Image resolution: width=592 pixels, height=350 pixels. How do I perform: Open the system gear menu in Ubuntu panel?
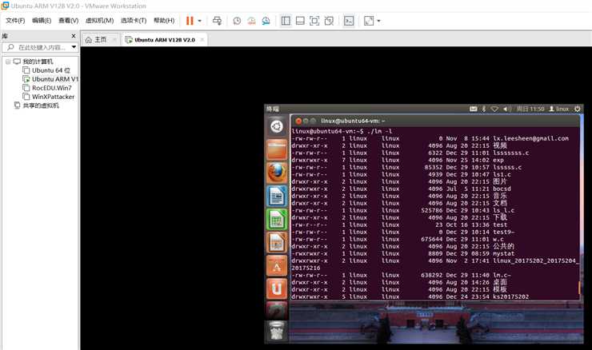click(577, 109)
